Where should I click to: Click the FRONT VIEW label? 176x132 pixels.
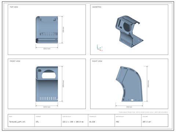point(15,61)
